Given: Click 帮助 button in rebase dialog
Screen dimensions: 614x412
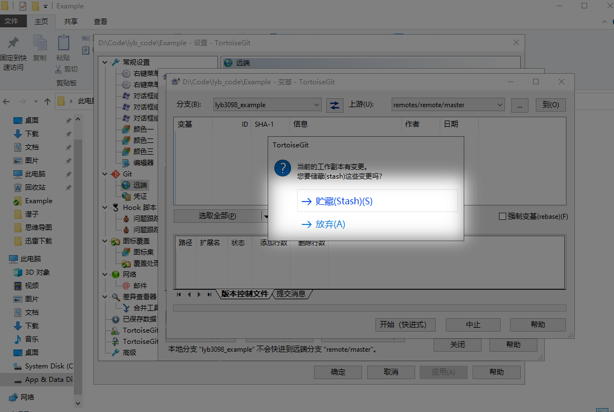Looking at the screenshot, I should (537, 325).
